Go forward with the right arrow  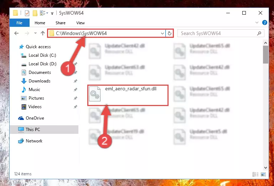pos(27,33)
